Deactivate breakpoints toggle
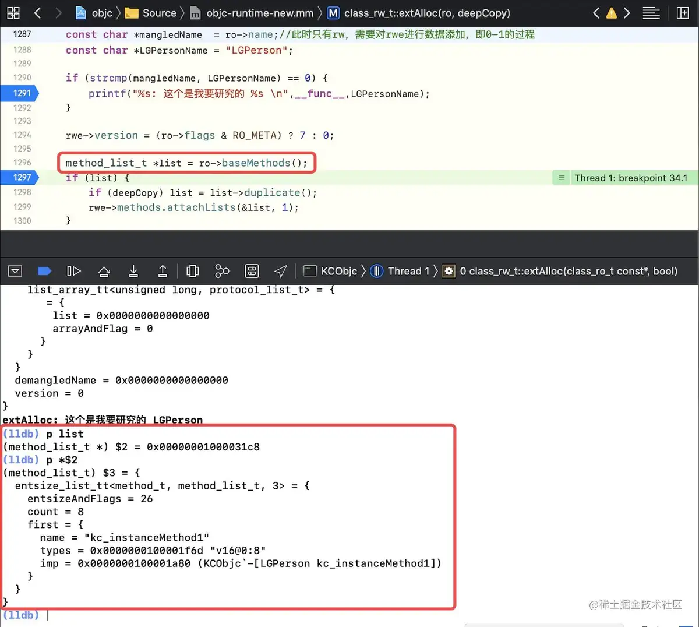 44,271
